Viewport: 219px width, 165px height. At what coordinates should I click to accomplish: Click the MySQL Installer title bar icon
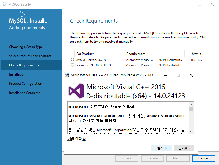pyautogui.click(x=5, y=4)
